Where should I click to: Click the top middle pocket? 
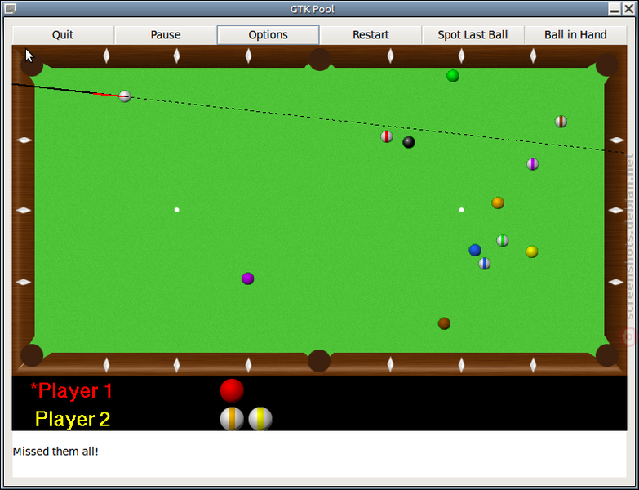[x=320, y=60]
